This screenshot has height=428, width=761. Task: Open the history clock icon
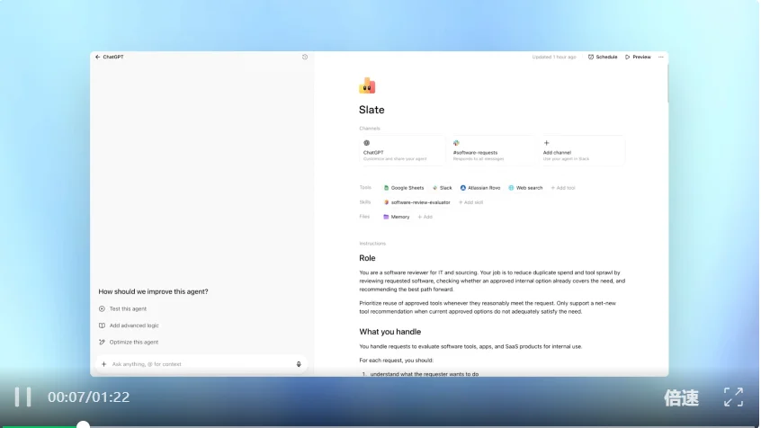[x=305, y=57]
